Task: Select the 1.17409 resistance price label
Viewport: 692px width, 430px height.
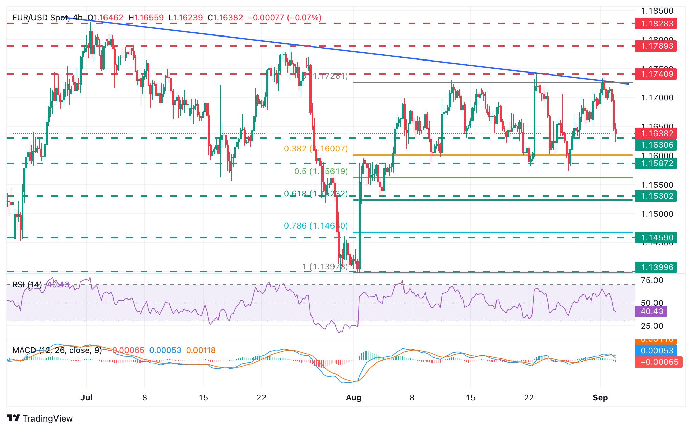Action: [656, 74]
